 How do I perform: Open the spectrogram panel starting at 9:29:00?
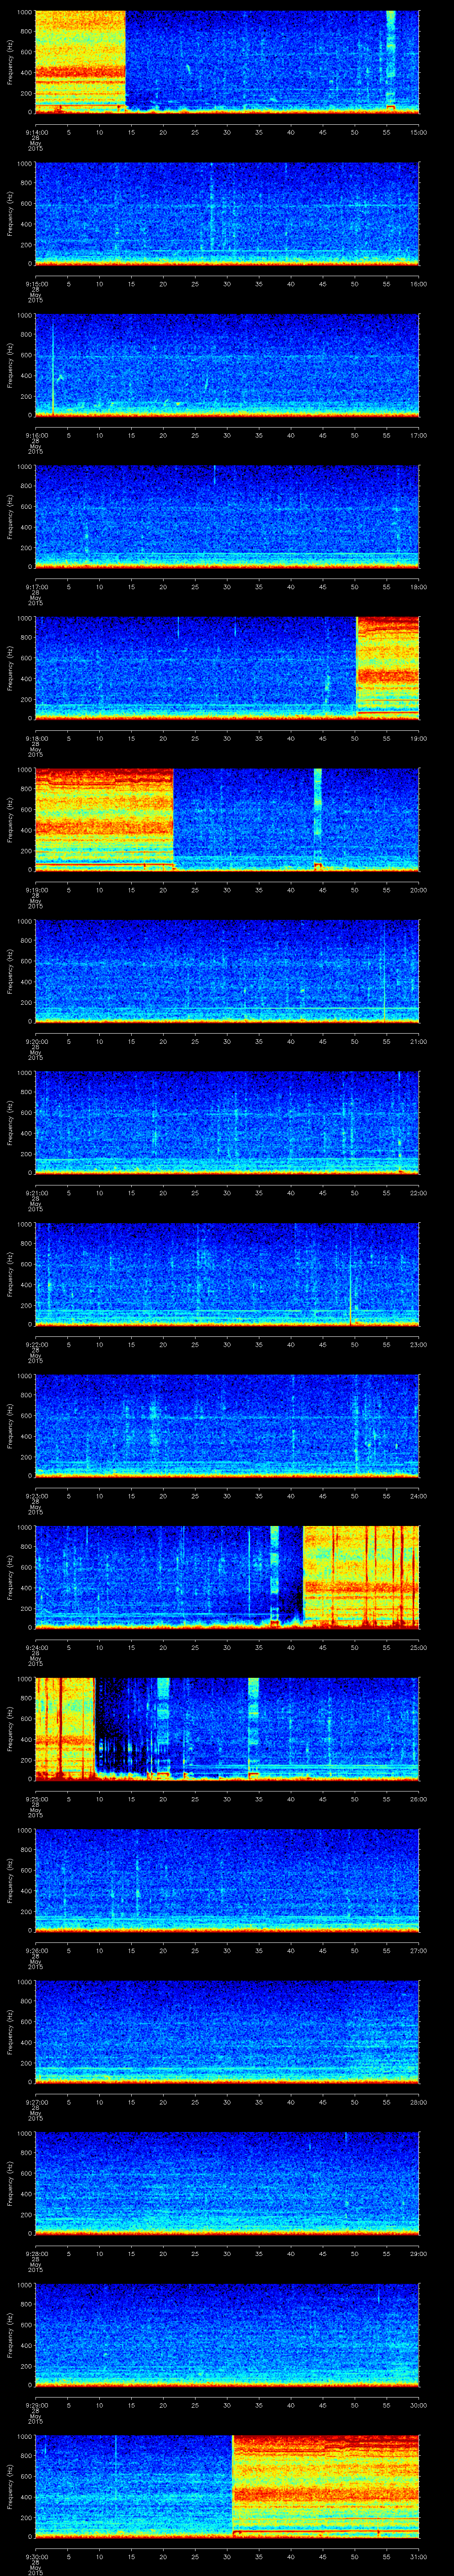tap(227, 2334)
